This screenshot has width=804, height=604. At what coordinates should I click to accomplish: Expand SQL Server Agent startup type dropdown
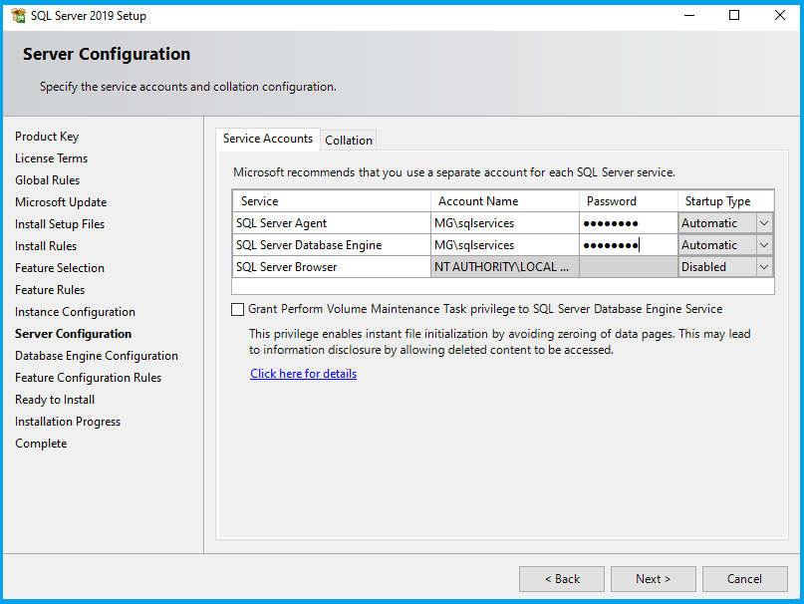point(764,223)
